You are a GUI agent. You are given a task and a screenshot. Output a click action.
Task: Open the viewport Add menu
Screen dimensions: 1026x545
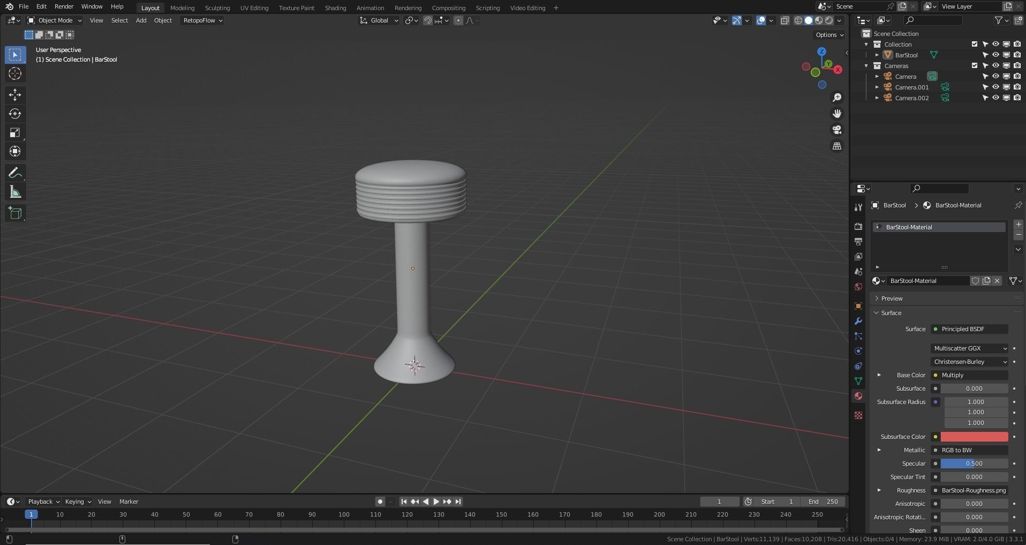[141, 20]
